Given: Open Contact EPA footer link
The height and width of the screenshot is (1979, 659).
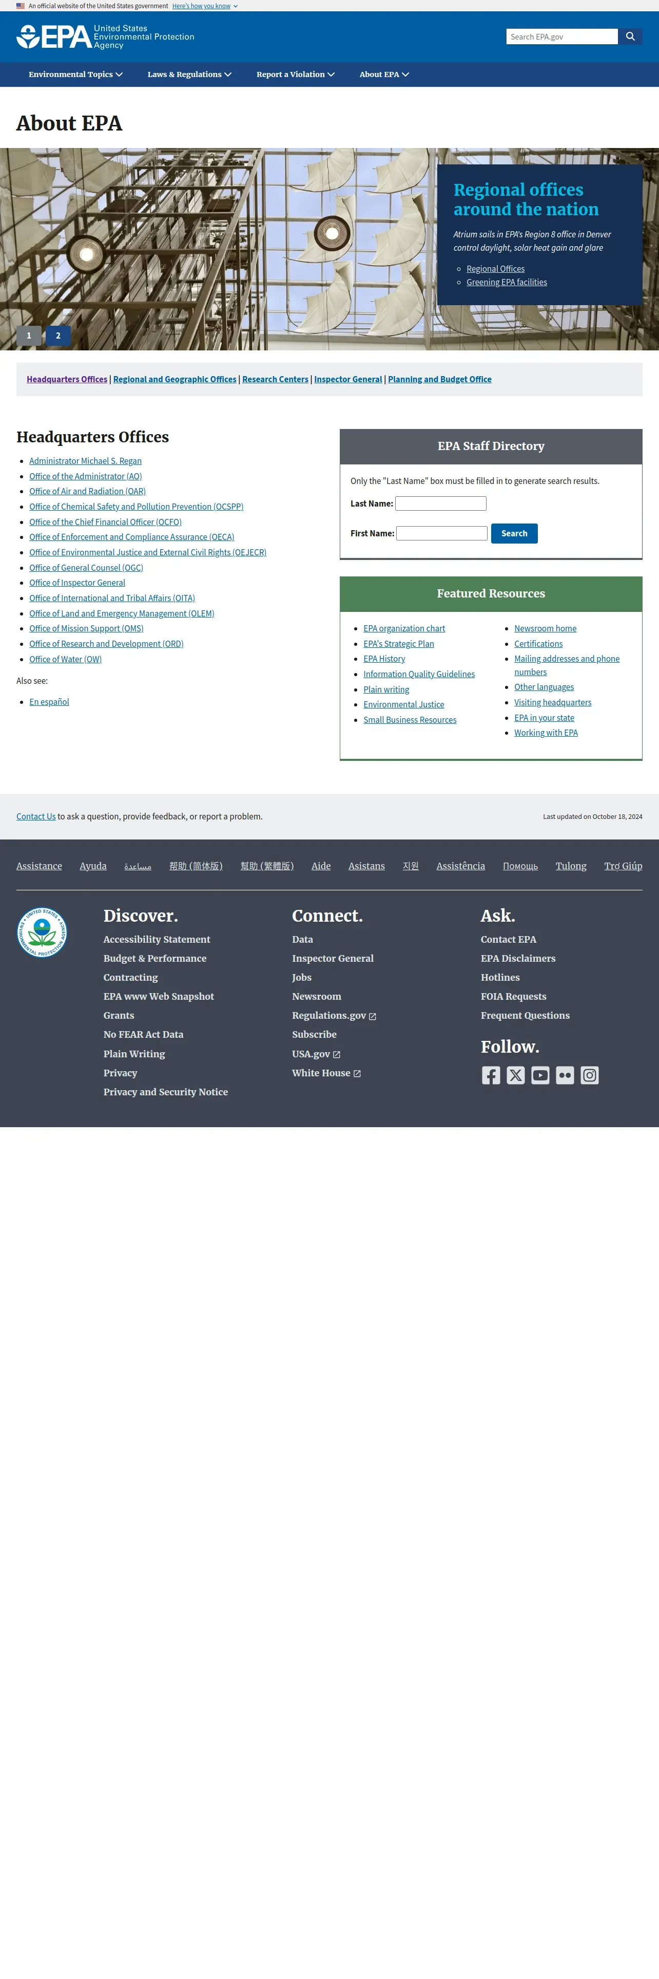Looking at the screenshot, I should pyautogui.click(x=509, y=940).
